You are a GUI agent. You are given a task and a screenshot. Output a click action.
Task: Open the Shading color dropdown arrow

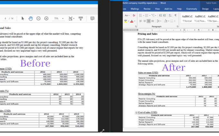168,21
